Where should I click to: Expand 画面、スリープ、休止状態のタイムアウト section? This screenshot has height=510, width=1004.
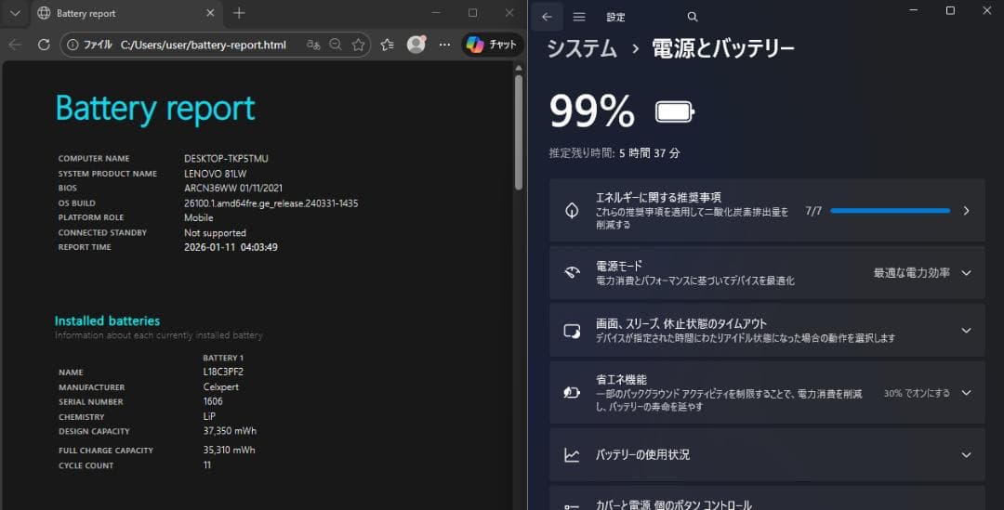[767, 330]
